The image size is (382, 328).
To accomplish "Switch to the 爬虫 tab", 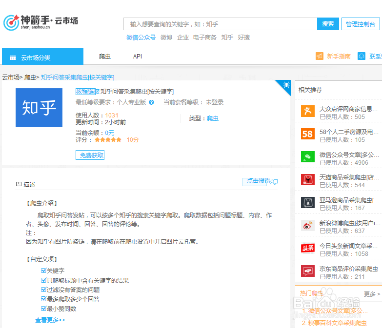I will click(105, 57).
